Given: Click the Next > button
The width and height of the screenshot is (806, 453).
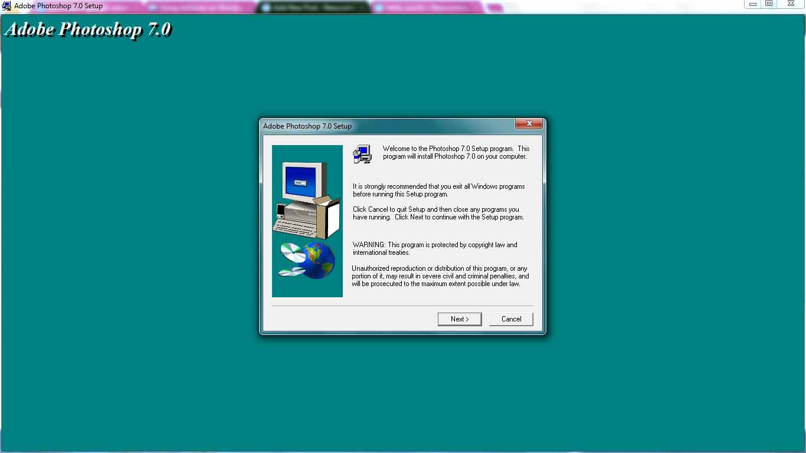Looking at the screenshot, I should (460, 319).
